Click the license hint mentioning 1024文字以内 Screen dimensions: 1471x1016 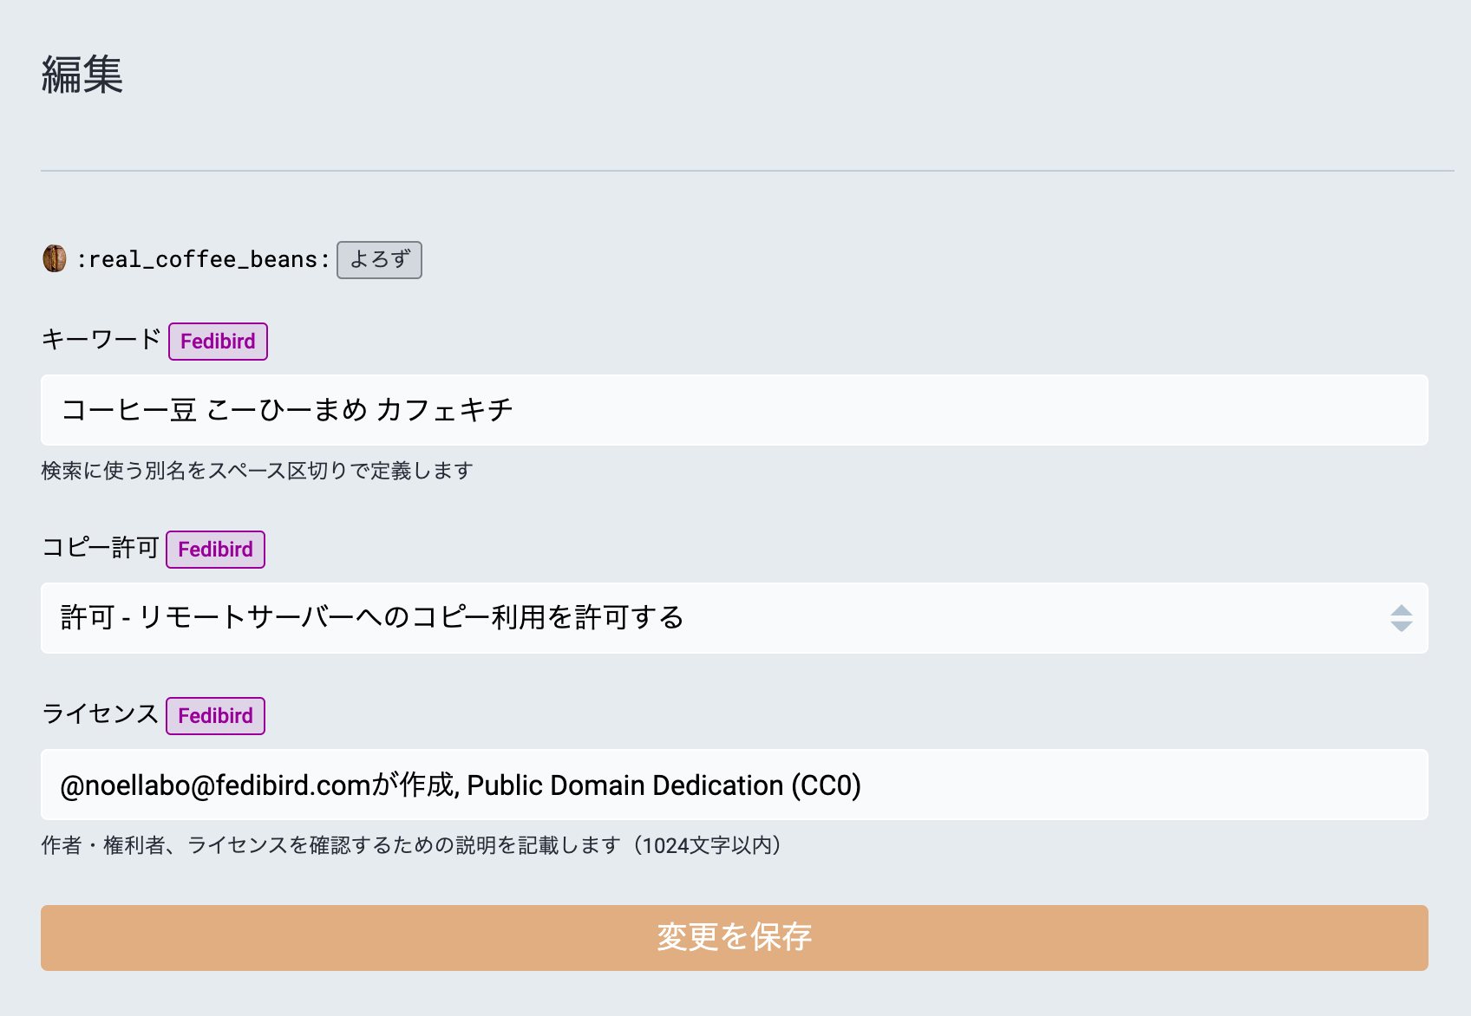(x=411, y=845)
